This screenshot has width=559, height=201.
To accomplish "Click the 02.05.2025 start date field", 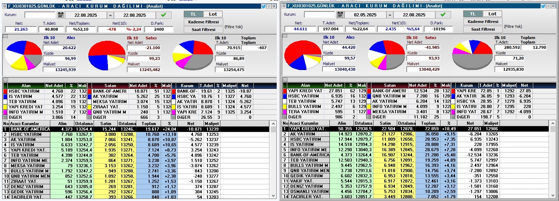I will click(x=365, y=15).
